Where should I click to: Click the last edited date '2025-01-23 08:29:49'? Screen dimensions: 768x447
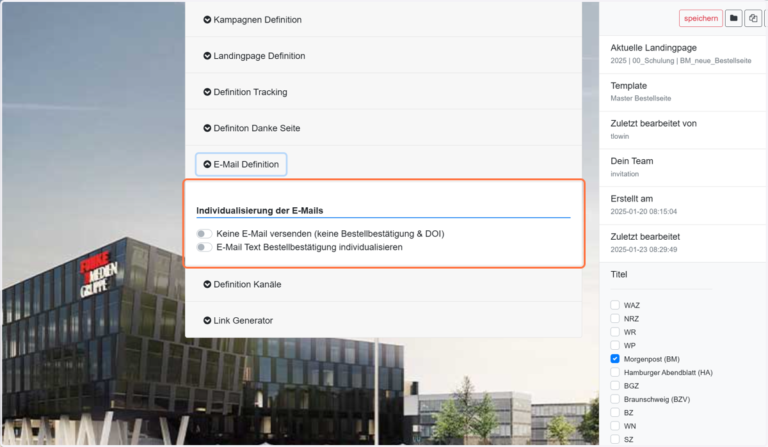[644, 249]
